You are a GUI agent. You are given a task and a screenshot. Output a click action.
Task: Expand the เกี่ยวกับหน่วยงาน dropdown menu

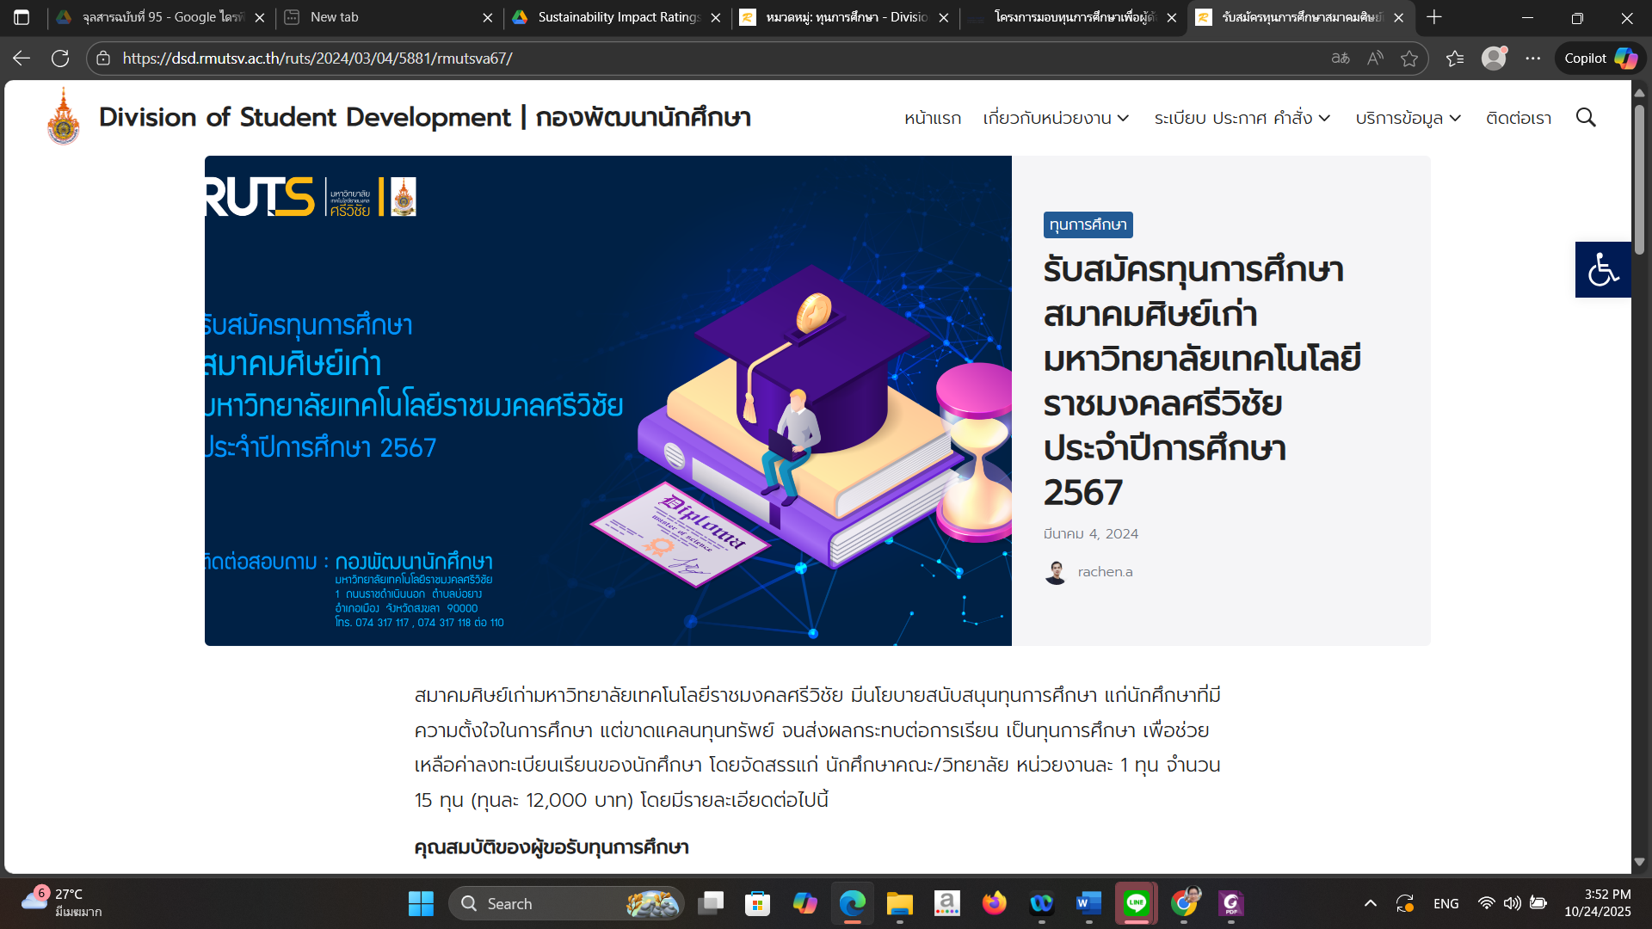click(1056, 118)
